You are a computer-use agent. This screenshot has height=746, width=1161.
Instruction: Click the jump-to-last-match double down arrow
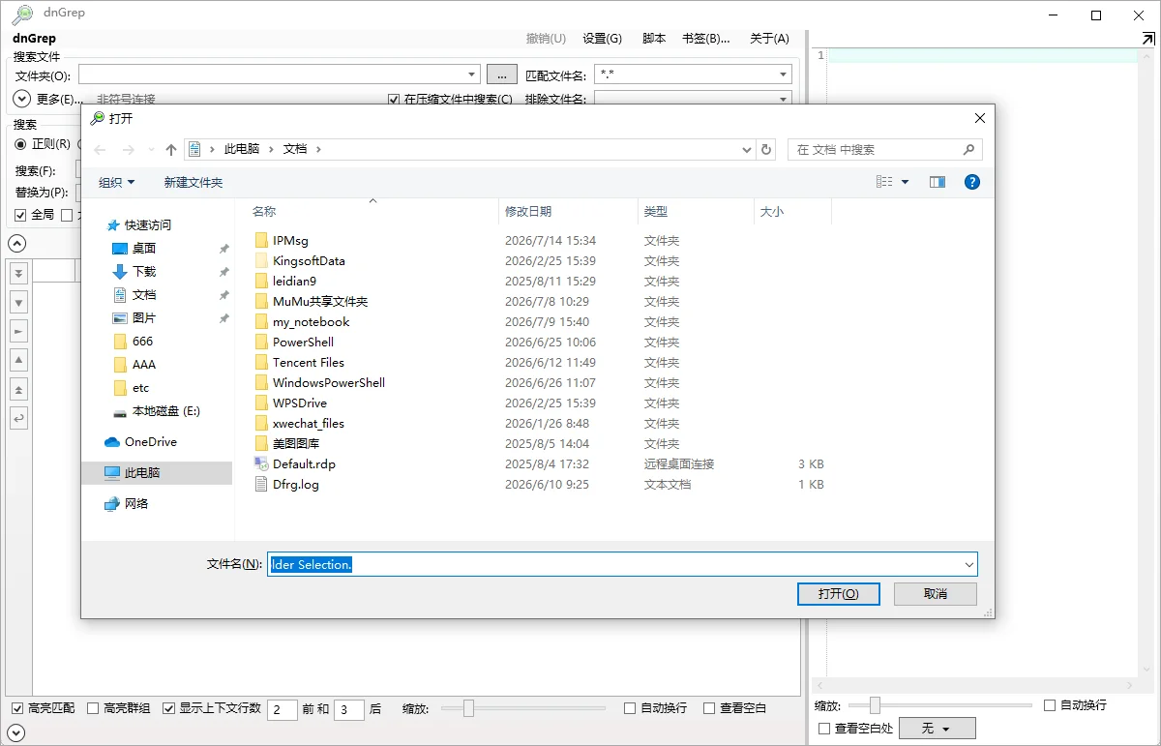point(18,274)
